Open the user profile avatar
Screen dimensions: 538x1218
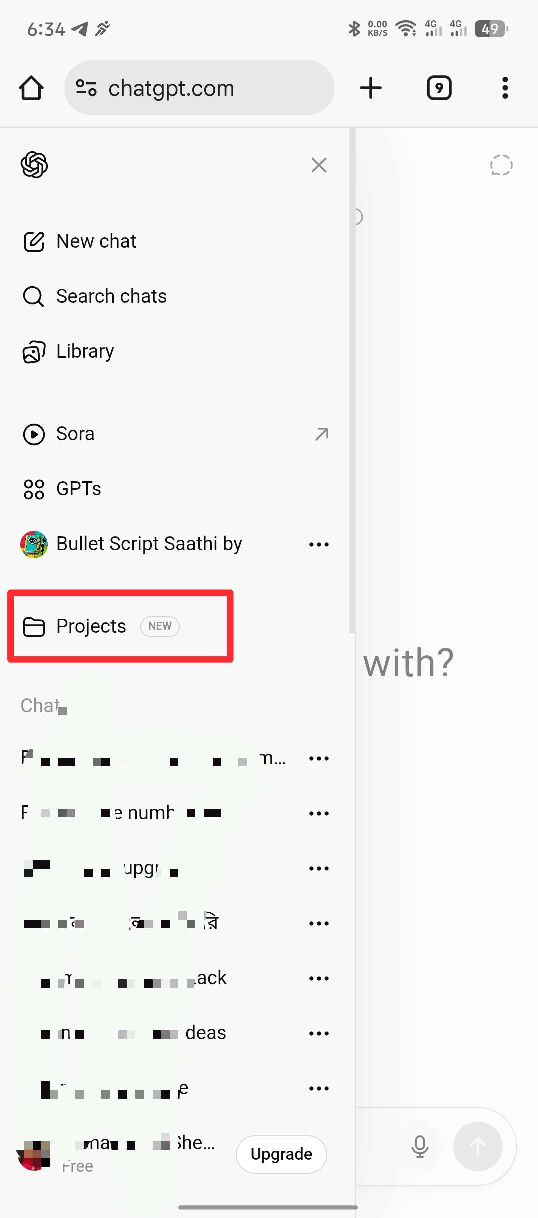[x=34, y=1155]
